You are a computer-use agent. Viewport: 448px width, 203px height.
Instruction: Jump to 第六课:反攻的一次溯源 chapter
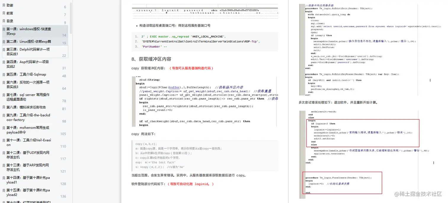35,85
